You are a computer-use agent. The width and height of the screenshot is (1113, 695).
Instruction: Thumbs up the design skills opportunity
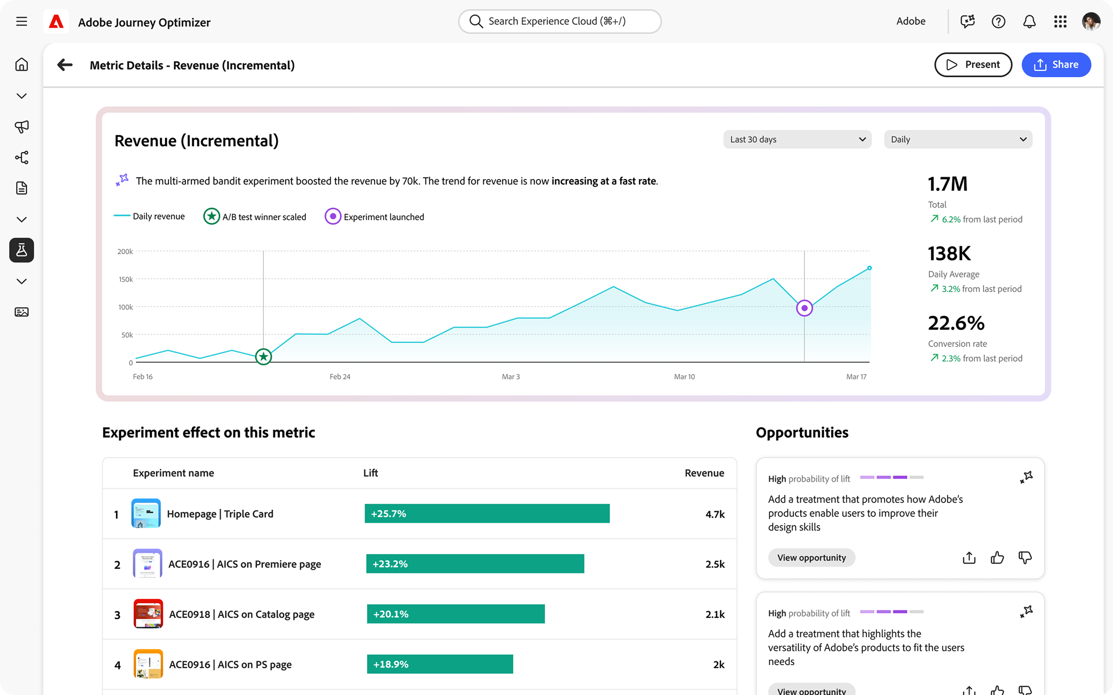coord(997,558)
